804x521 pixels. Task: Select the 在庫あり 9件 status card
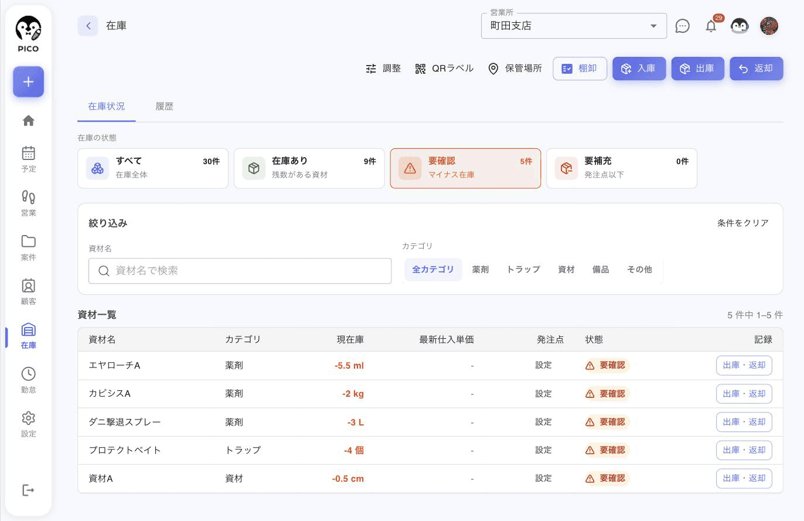pyautogui.click(x=309, y=168)
